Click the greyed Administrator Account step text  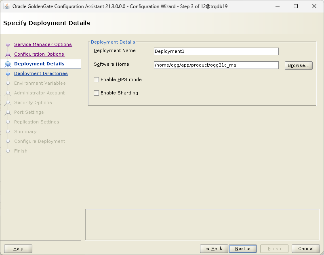click(40, 93)
